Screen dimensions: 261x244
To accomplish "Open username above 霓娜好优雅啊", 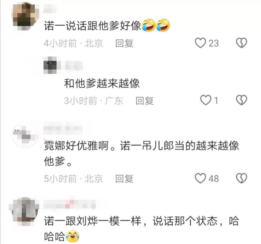I will pos(63,128).
